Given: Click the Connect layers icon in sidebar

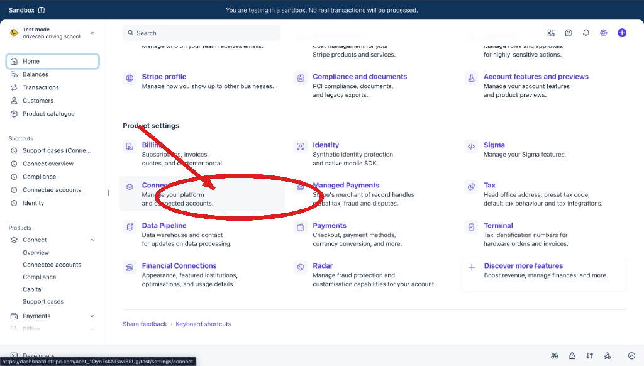Looking at the screenshot, I should [14, 240].
